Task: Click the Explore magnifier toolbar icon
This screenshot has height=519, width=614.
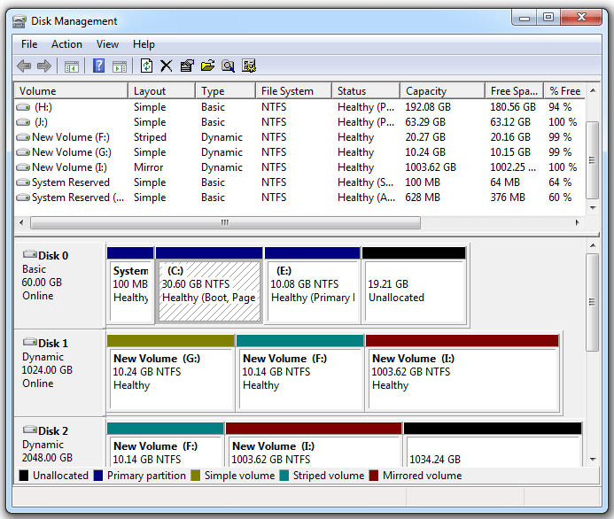Action: coord(229,66)
